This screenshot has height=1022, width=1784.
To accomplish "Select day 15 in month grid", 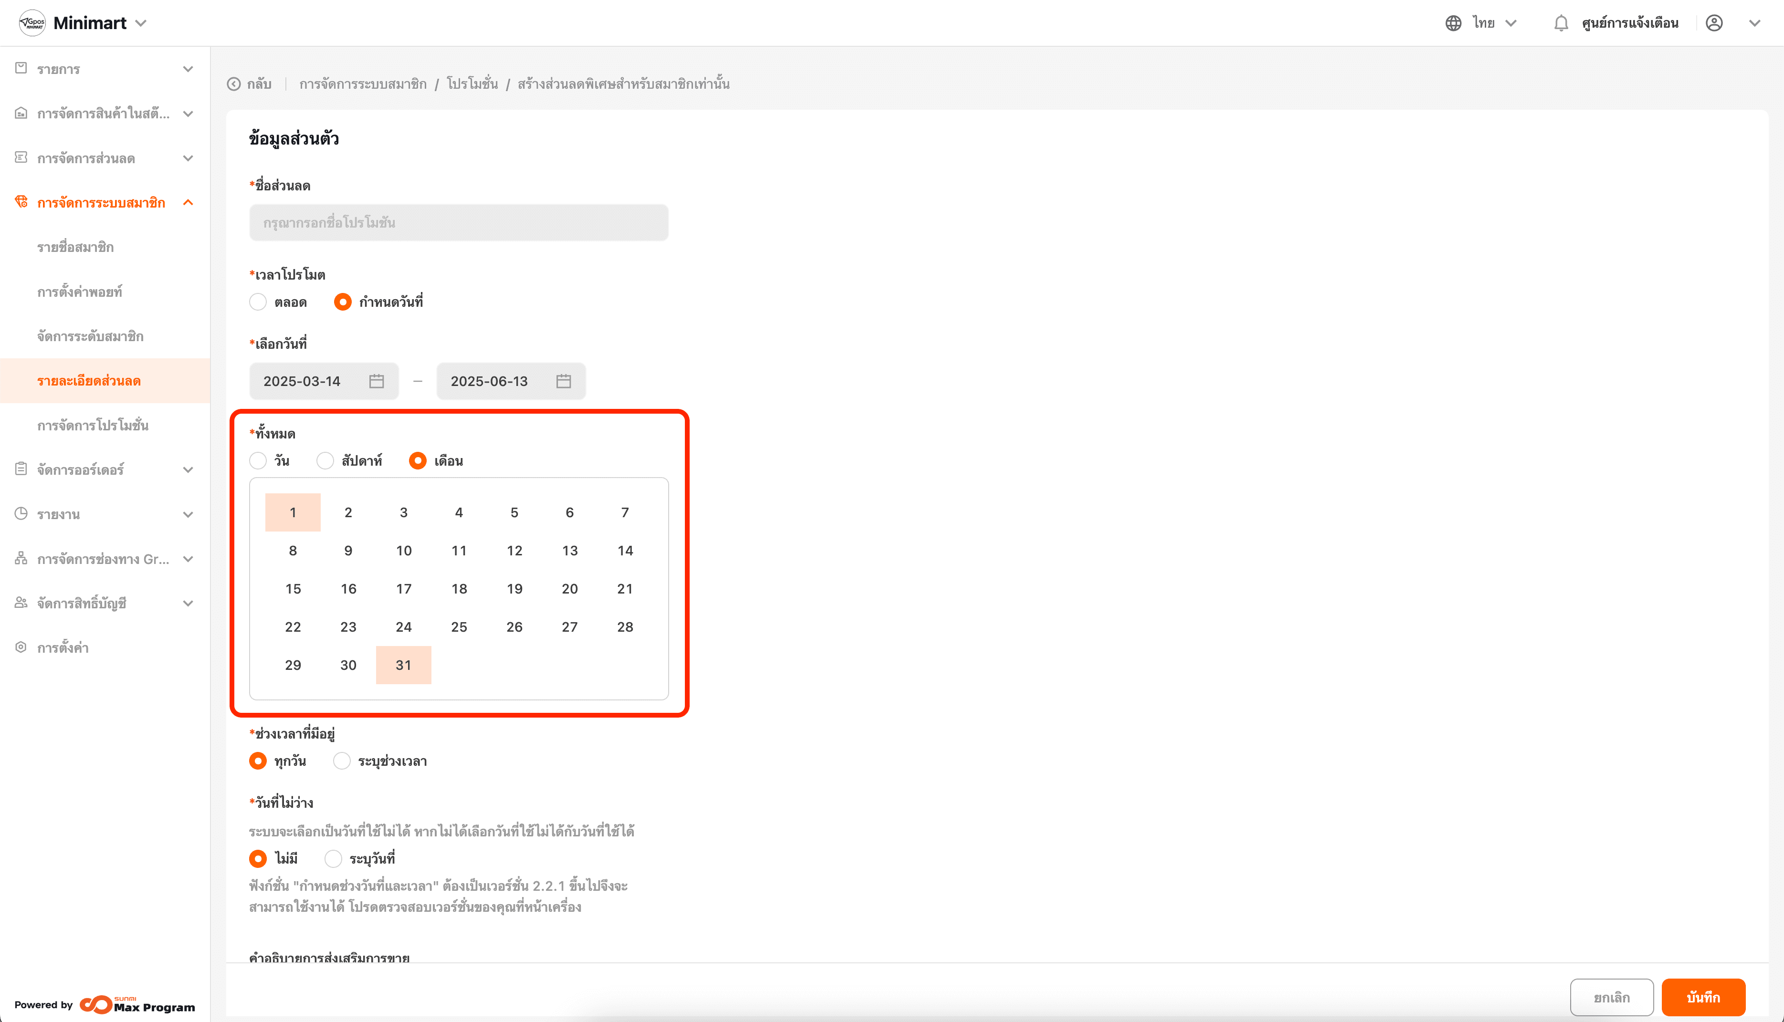I will (293, 589).
